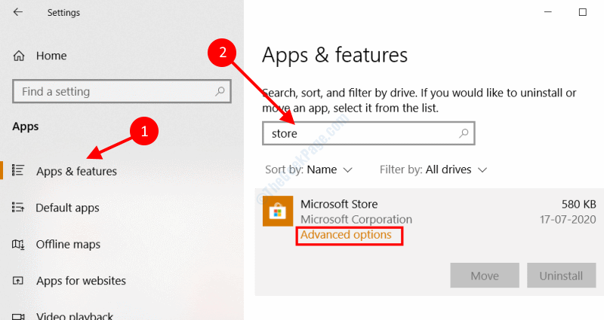This screenshot has height=320, width=604.
Task: Click the Apps section heading in sidebar
Action: point(26,126)
